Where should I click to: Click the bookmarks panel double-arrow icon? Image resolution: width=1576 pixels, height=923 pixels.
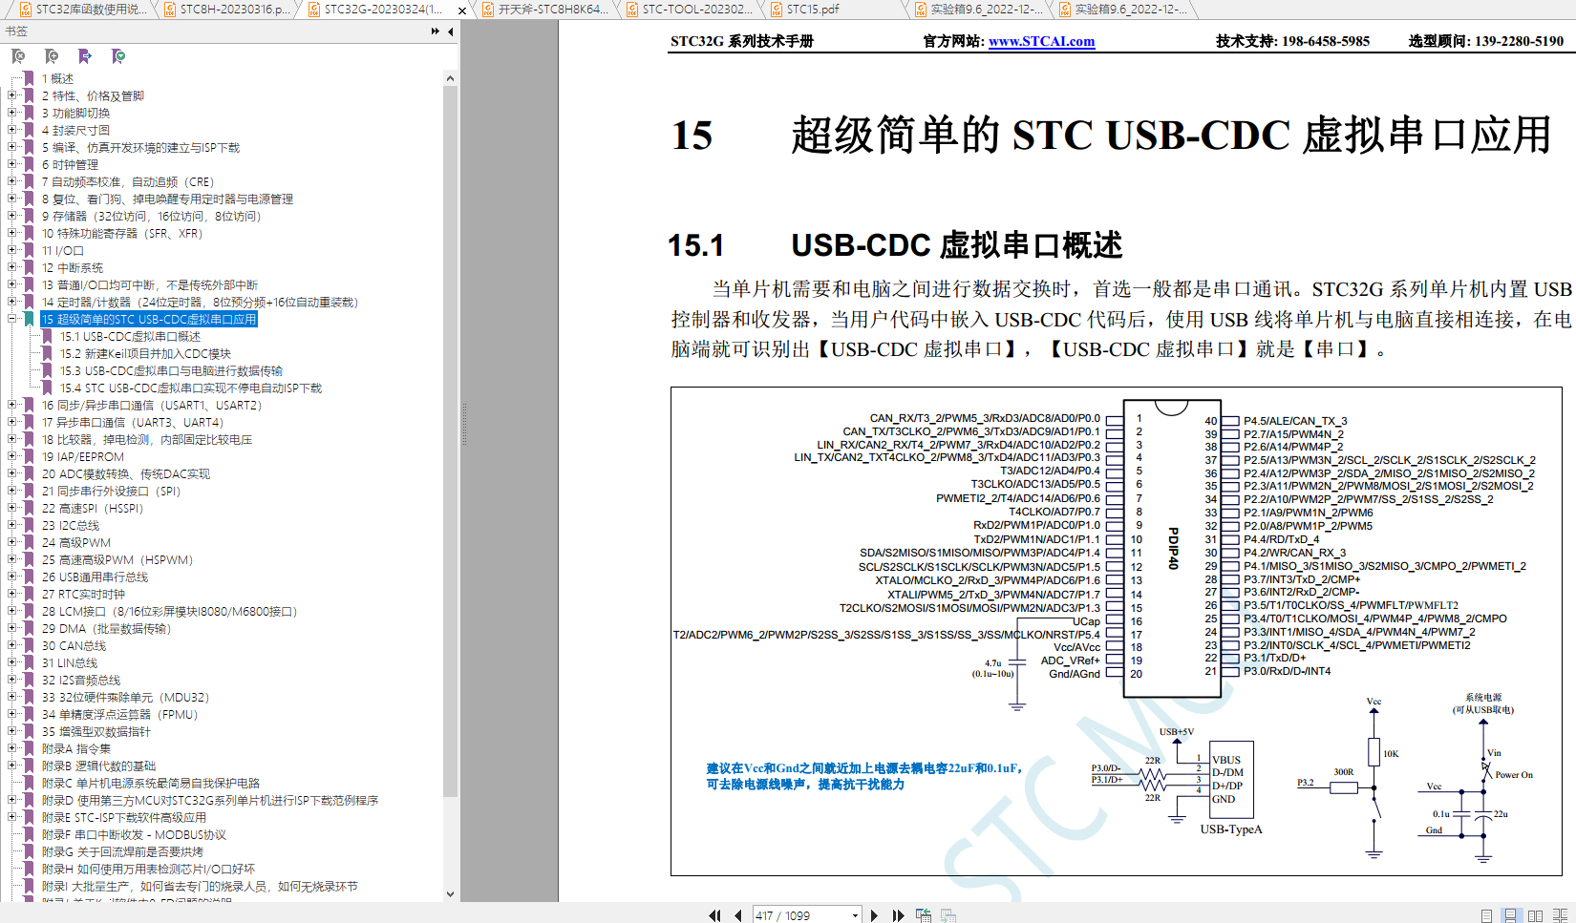tap(436, 31)
